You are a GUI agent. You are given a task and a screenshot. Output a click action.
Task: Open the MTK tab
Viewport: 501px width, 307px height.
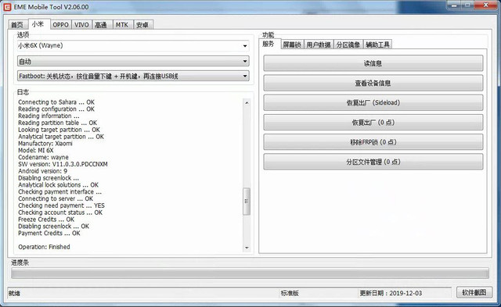[122, 25]
